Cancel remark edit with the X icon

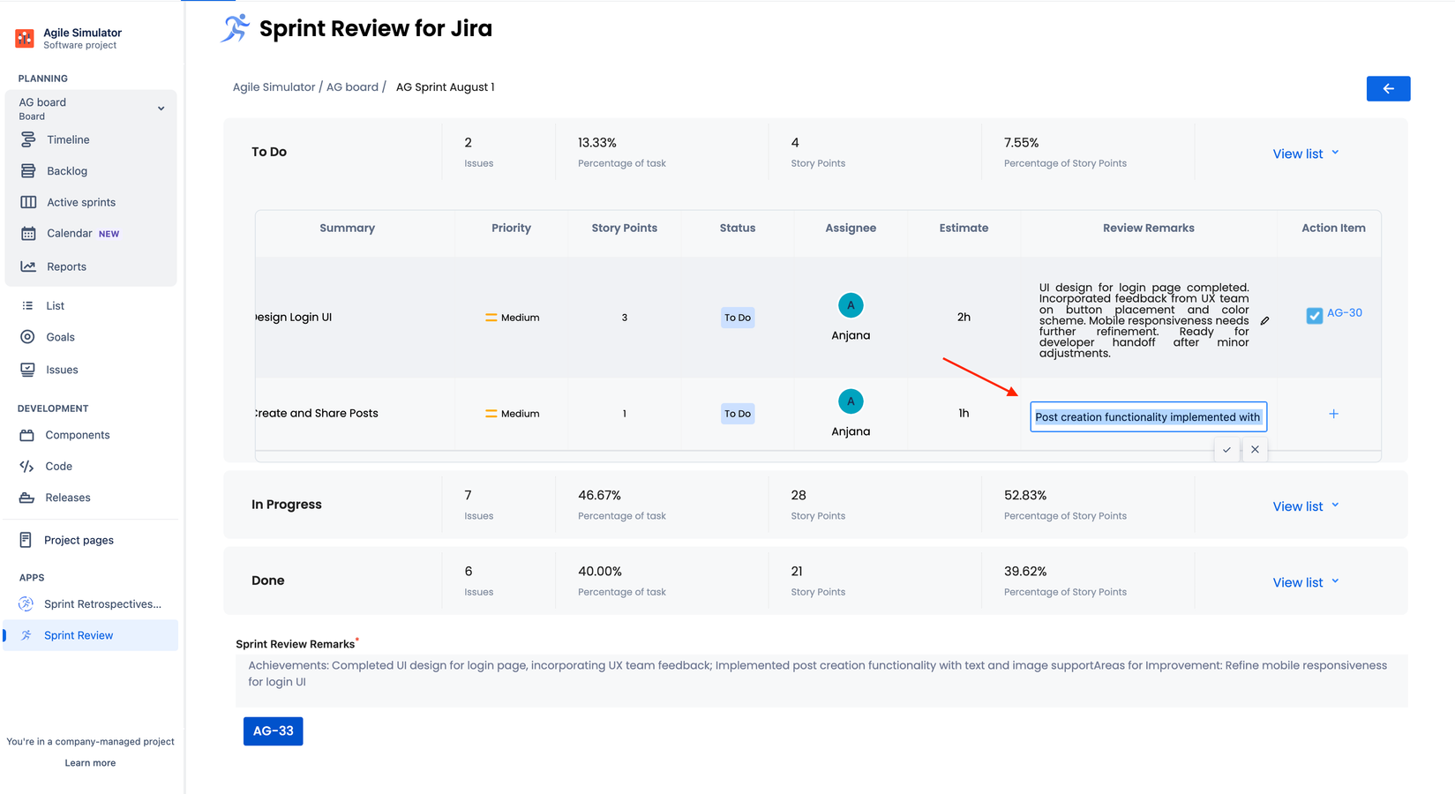click(1255, 450)
